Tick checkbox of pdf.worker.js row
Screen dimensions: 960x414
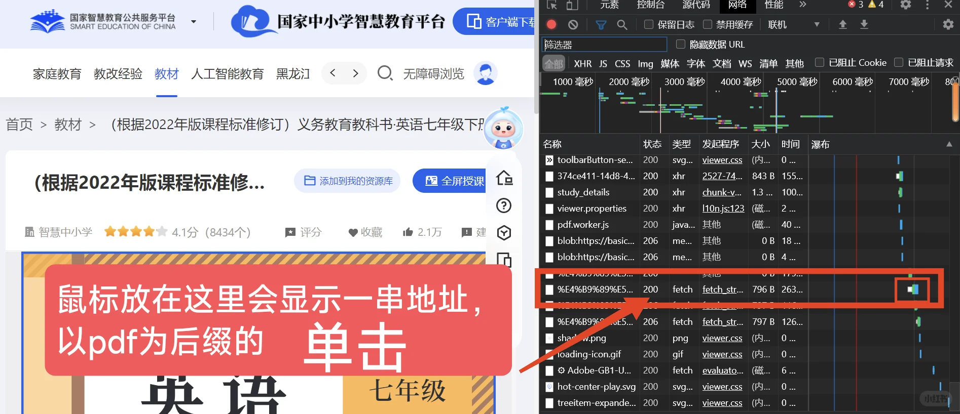pyautogui.click(x=549, y=225)
